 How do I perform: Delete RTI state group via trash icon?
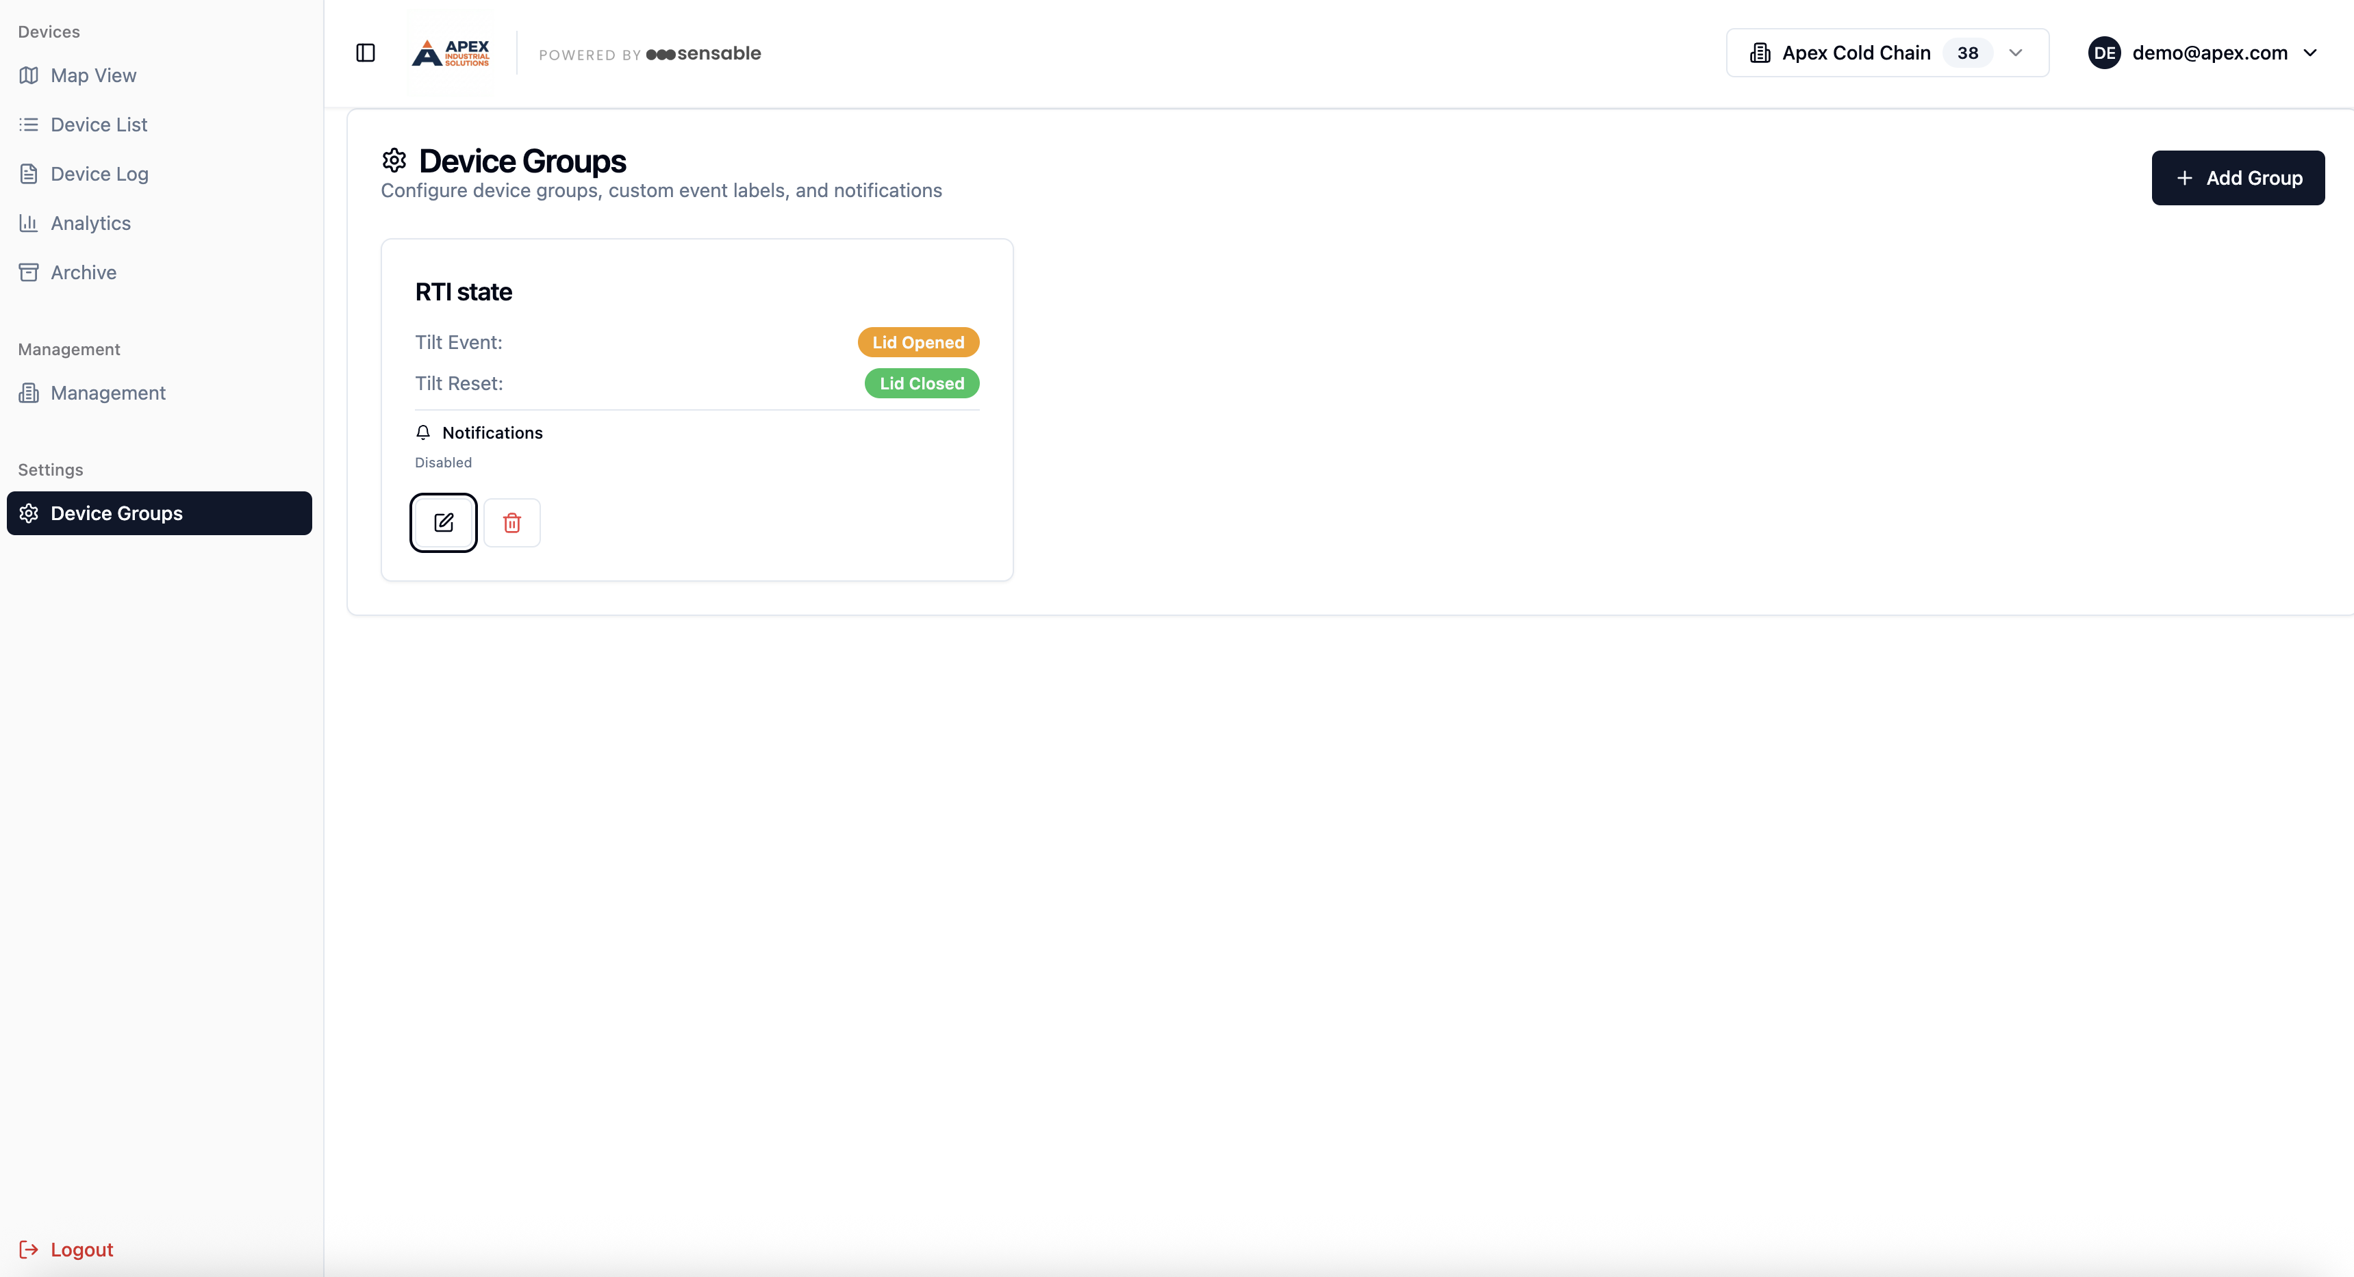click(x=511, y=522)
